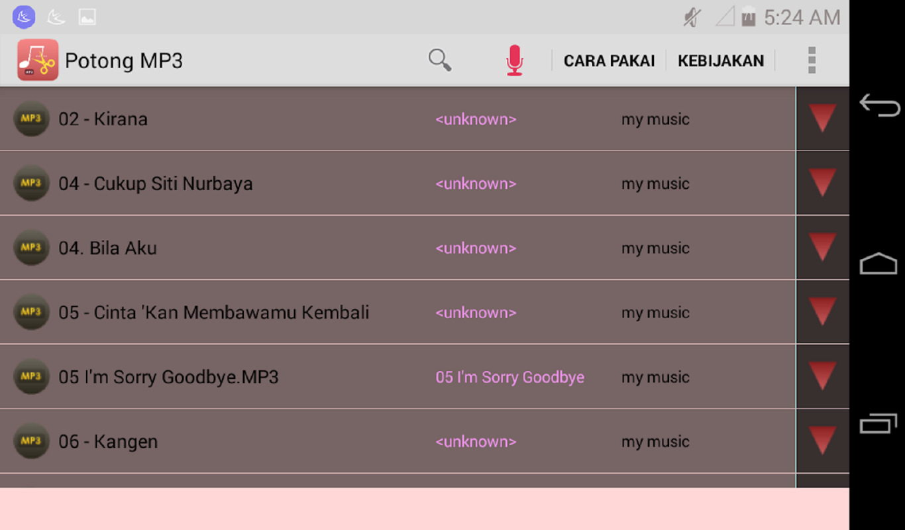Expand the dropdown arrow for 02 - Kirana
The height and width of the screenshot is (530, 905).
tap(822, 119)
